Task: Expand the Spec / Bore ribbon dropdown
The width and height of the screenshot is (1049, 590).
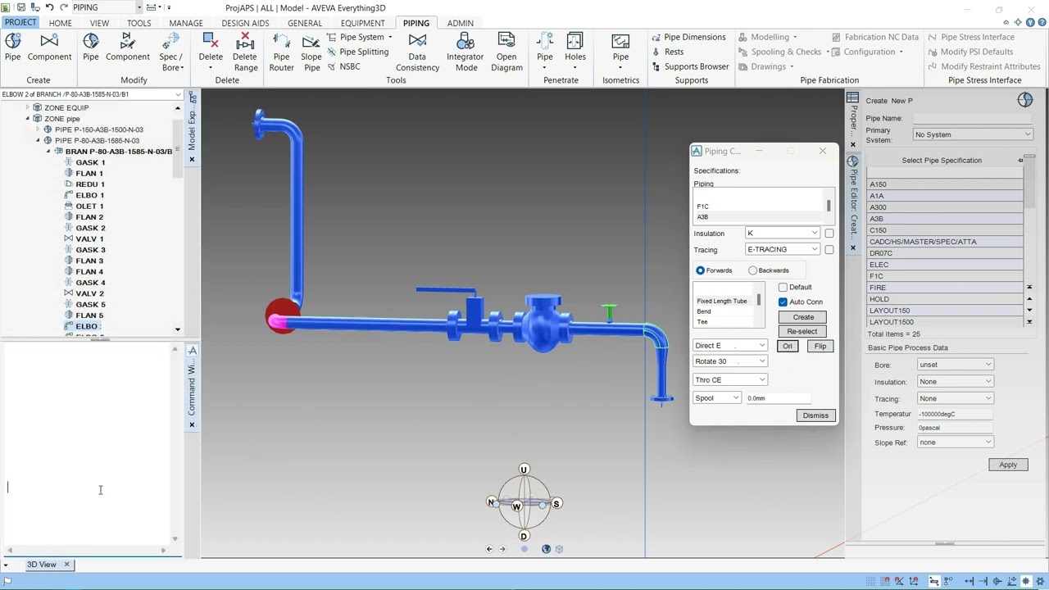Action: 181,67
